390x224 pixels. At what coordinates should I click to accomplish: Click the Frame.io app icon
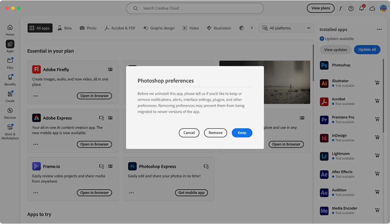36,166
